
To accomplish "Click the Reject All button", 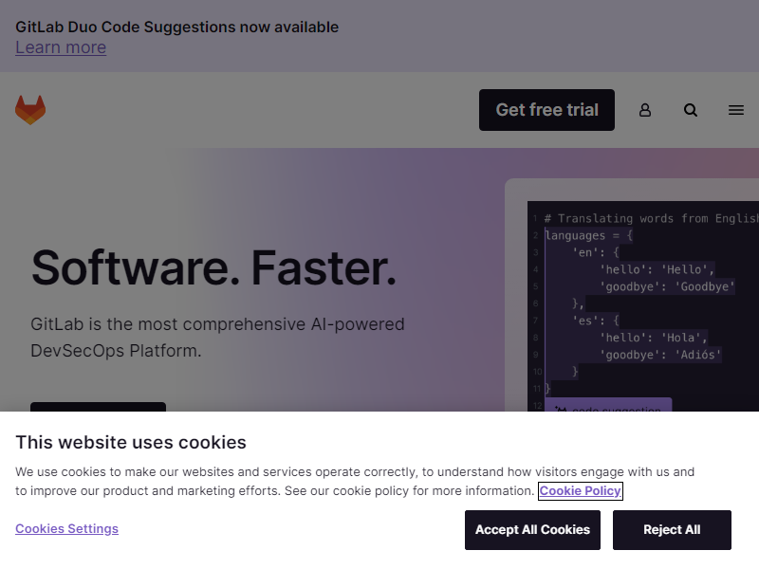I will 672,530.
